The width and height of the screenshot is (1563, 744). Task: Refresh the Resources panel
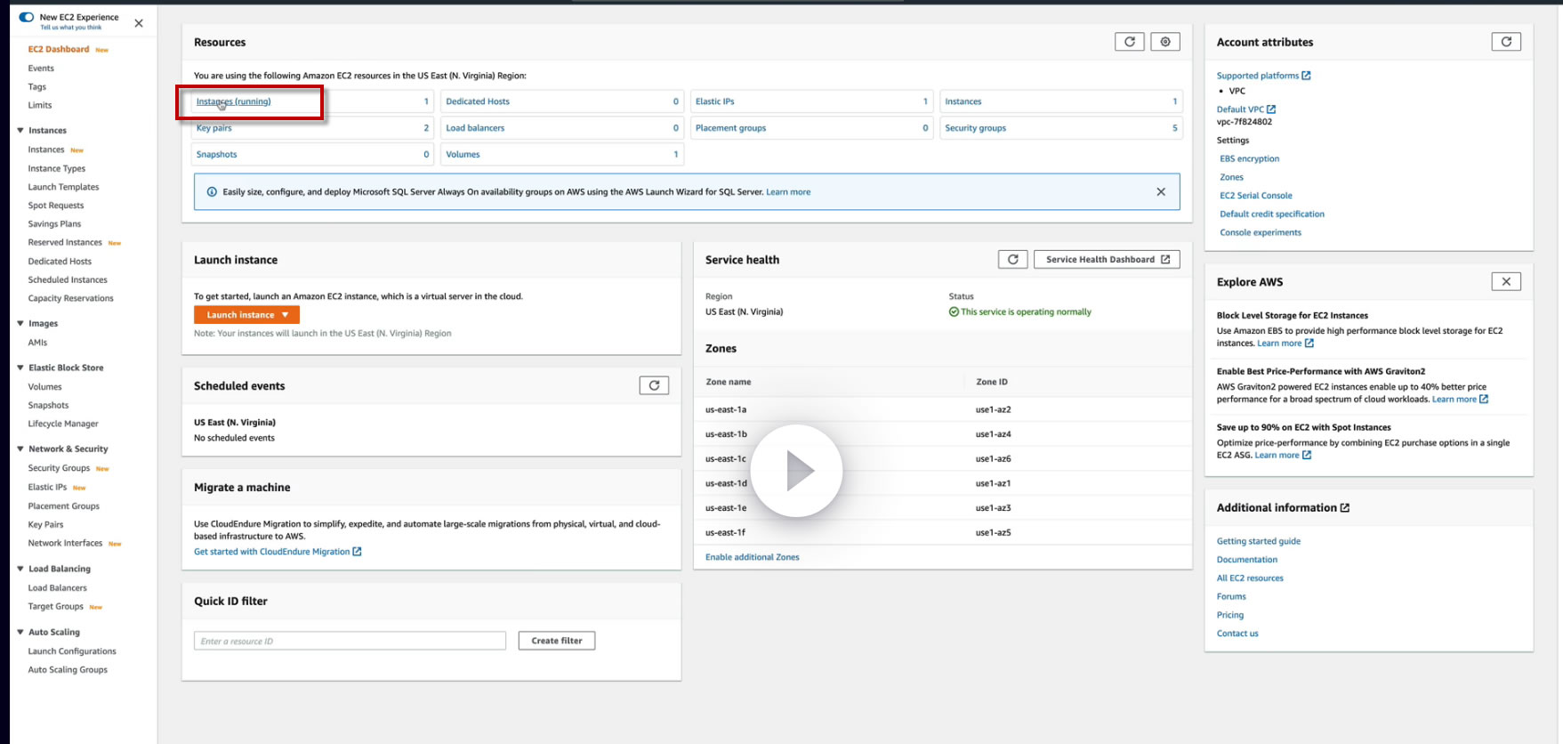(x=1129, y=42)
